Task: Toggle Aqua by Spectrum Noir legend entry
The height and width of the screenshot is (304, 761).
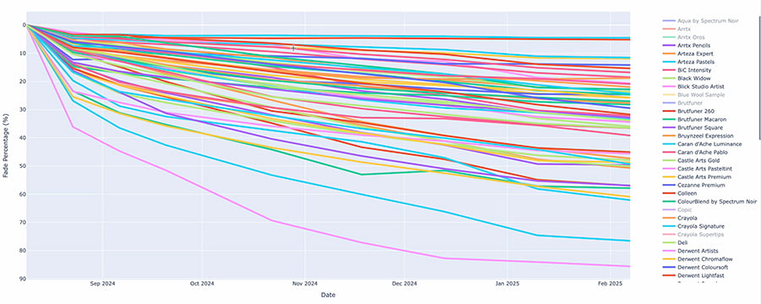Action: pos(700,21)
